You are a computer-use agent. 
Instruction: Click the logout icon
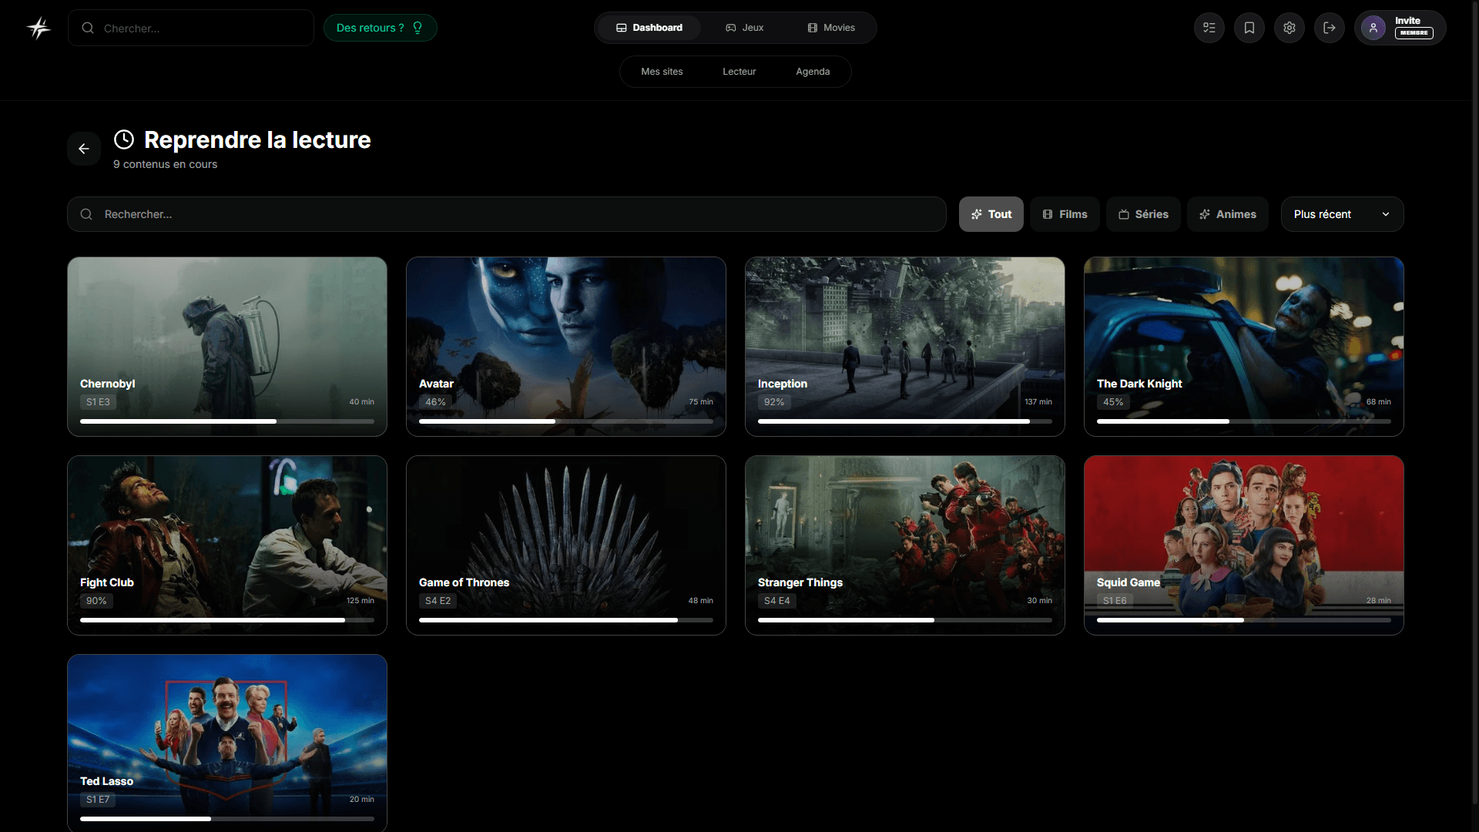pyautogui.click(x=1330, y=28)
